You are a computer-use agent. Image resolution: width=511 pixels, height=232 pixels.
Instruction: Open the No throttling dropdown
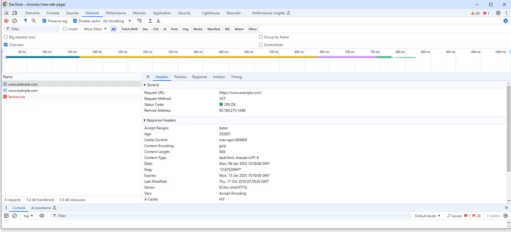[117, 21]
